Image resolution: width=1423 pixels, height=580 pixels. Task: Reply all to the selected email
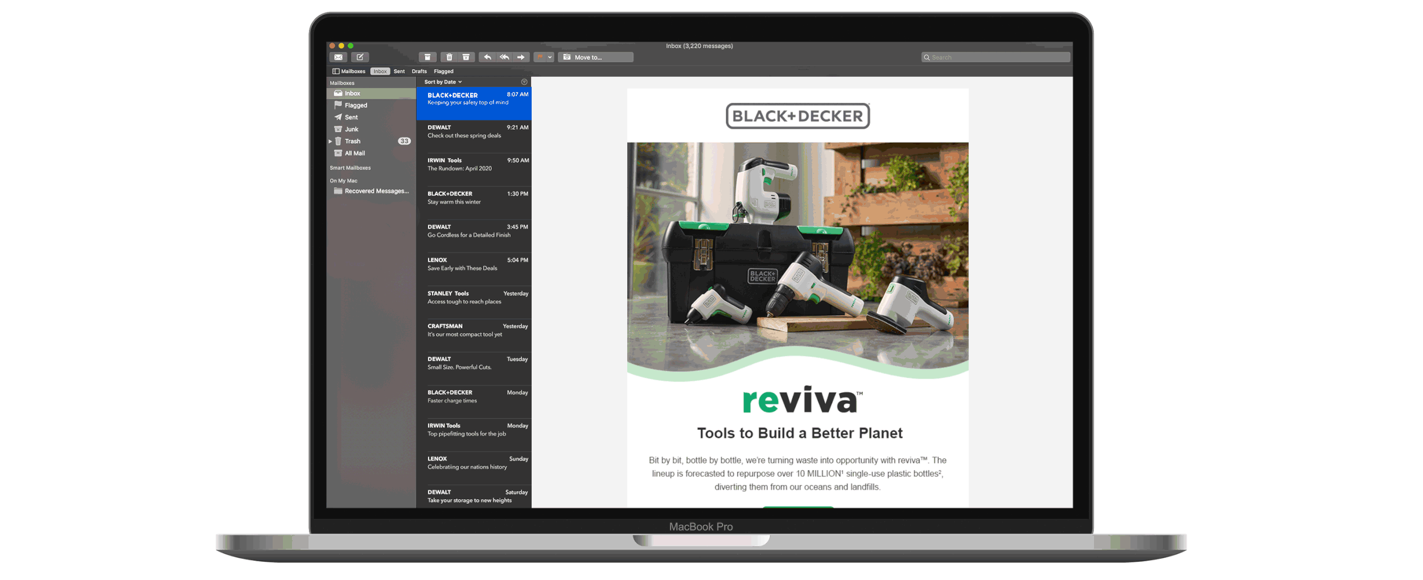[x=504, y=57]
